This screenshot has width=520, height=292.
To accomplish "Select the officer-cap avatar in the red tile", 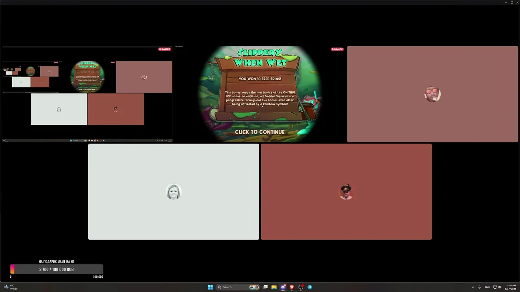I will [x=346, y=192].
